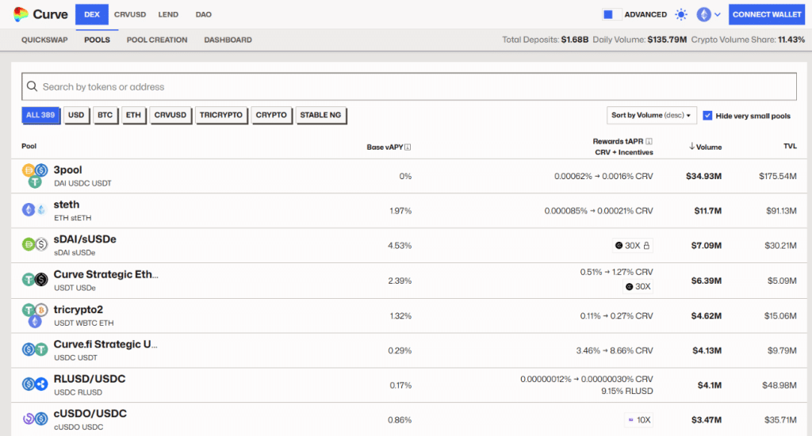
Task: Click the TVL column header
Action: click(x=790, y=146)
